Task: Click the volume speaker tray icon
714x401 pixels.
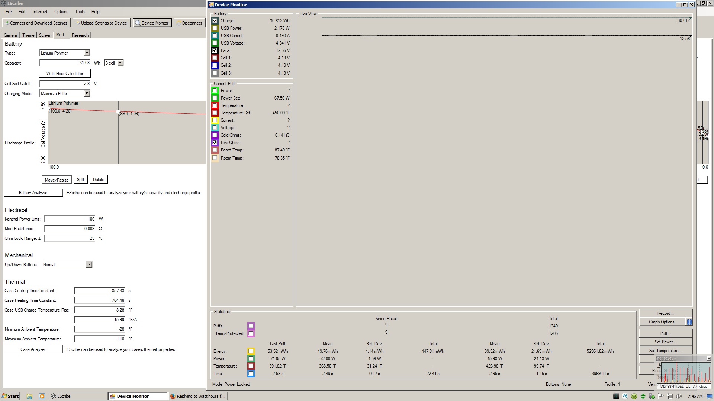Action: pyautogui.click(x=679, y=396)
